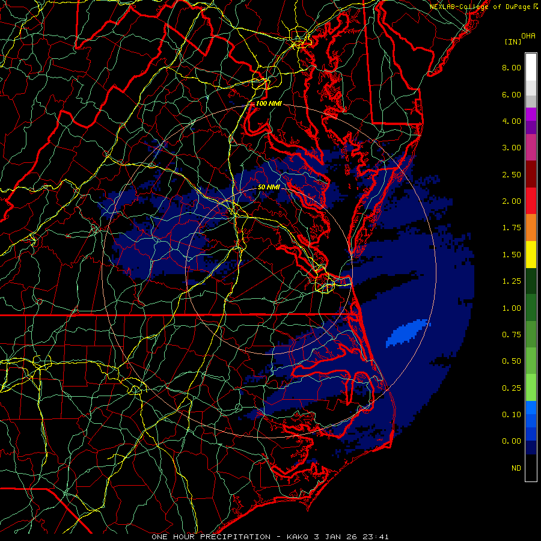Click the magenta swatch in the precipitation legend
Viewport: 541px width, 541px height.
click(x=531, y=114)
